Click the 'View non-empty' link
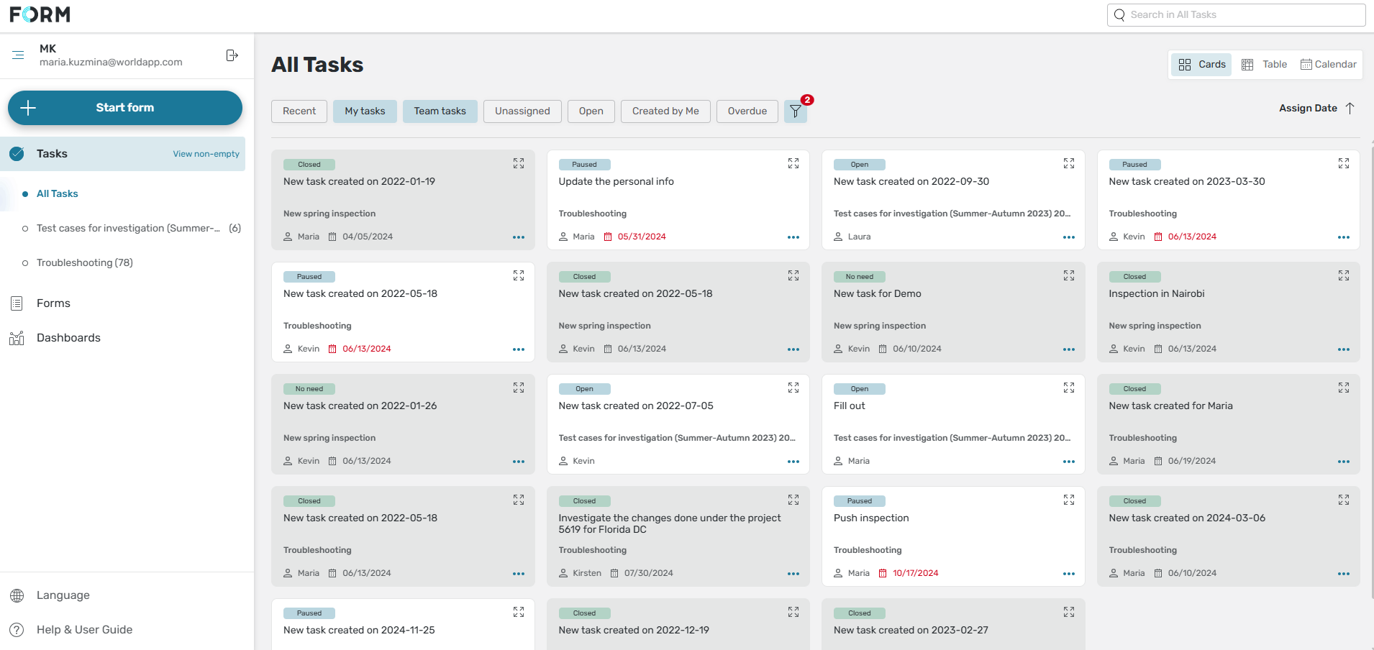This screenshot has width=1374, height=650. coord(206,154)
